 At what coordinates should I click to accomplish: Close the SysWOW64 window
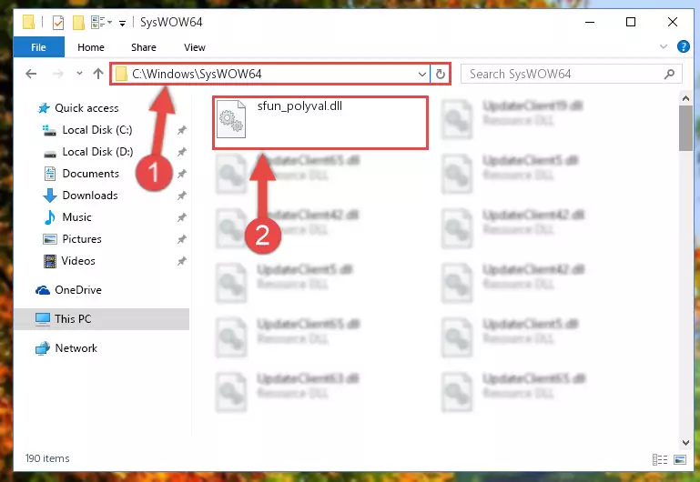[x=673, y=22]
